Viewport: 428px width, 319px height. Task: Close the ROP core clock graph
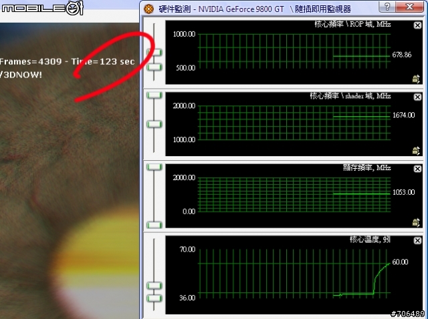pyautogui.click(x=417, y=25)
